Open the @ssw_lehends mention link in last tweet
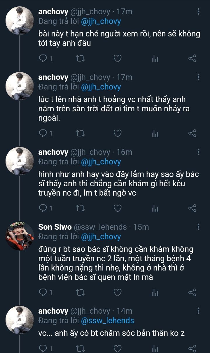The image size is (210, 353). click(x=107, y=321)
